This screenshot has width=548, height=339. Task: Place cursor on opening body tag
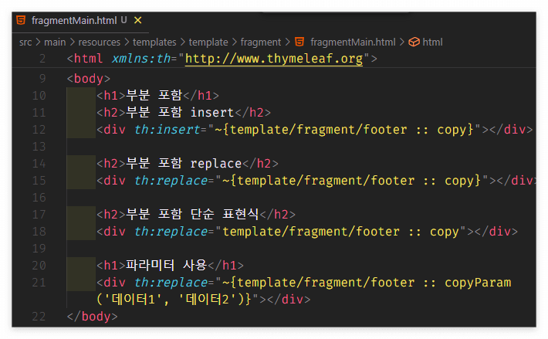tap(89, 79)
